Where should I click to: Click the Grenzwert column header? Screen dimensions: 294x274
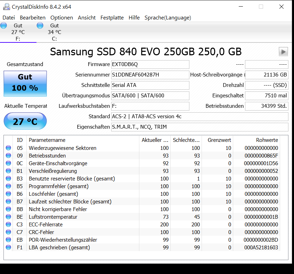point(218,140)
